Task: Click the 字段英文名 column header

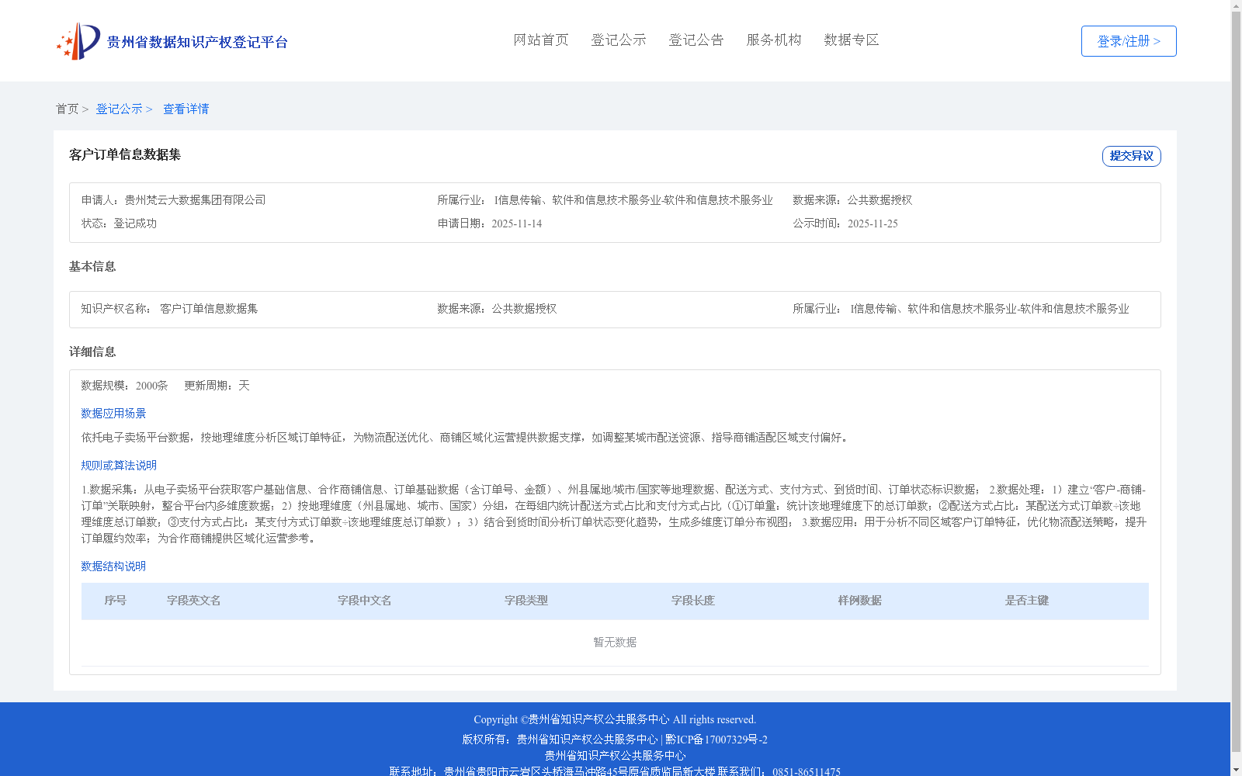Action: (x=194, y=601)
